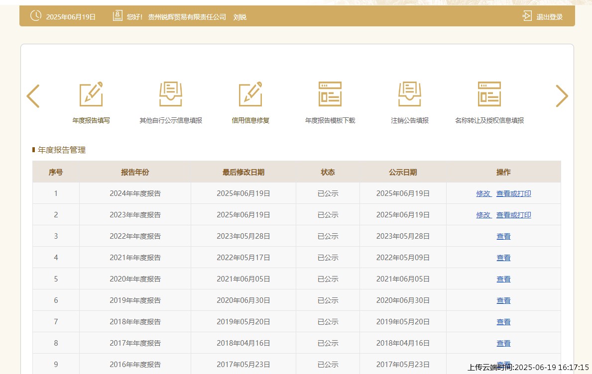
Task: Click last modified date 2022年05月17日
Action: (x=243, y=258)
